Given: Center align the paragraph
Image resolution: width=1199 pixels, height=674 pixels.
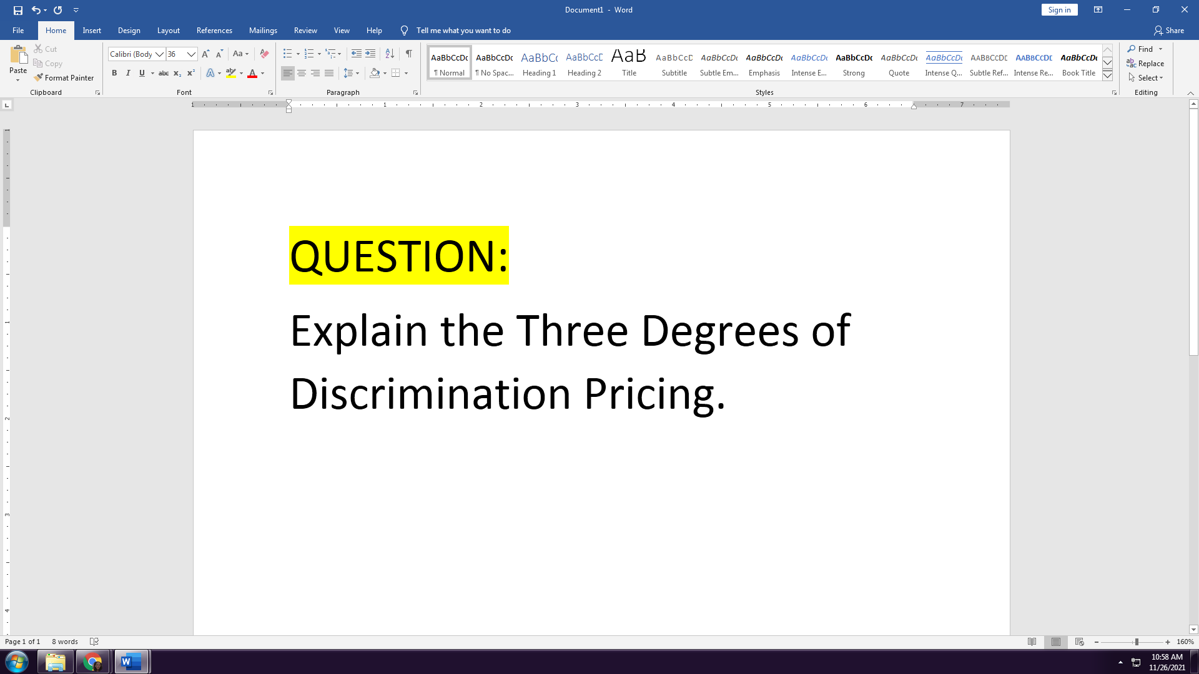Looking at the screenshot, I should click(x=302, y=73).
